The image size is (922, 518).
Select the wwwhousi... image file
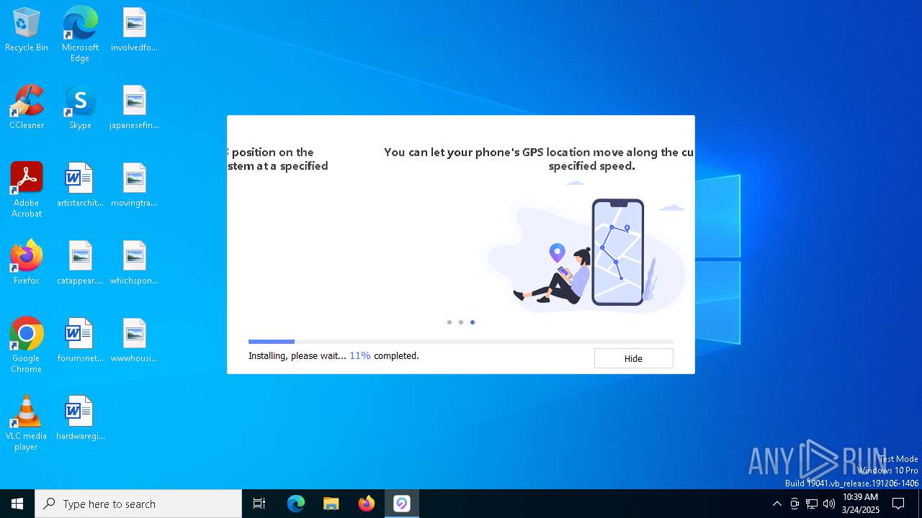134,341
